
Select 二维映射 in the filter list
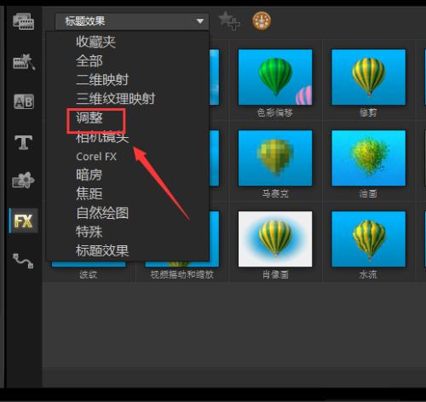tap(102, 80)
